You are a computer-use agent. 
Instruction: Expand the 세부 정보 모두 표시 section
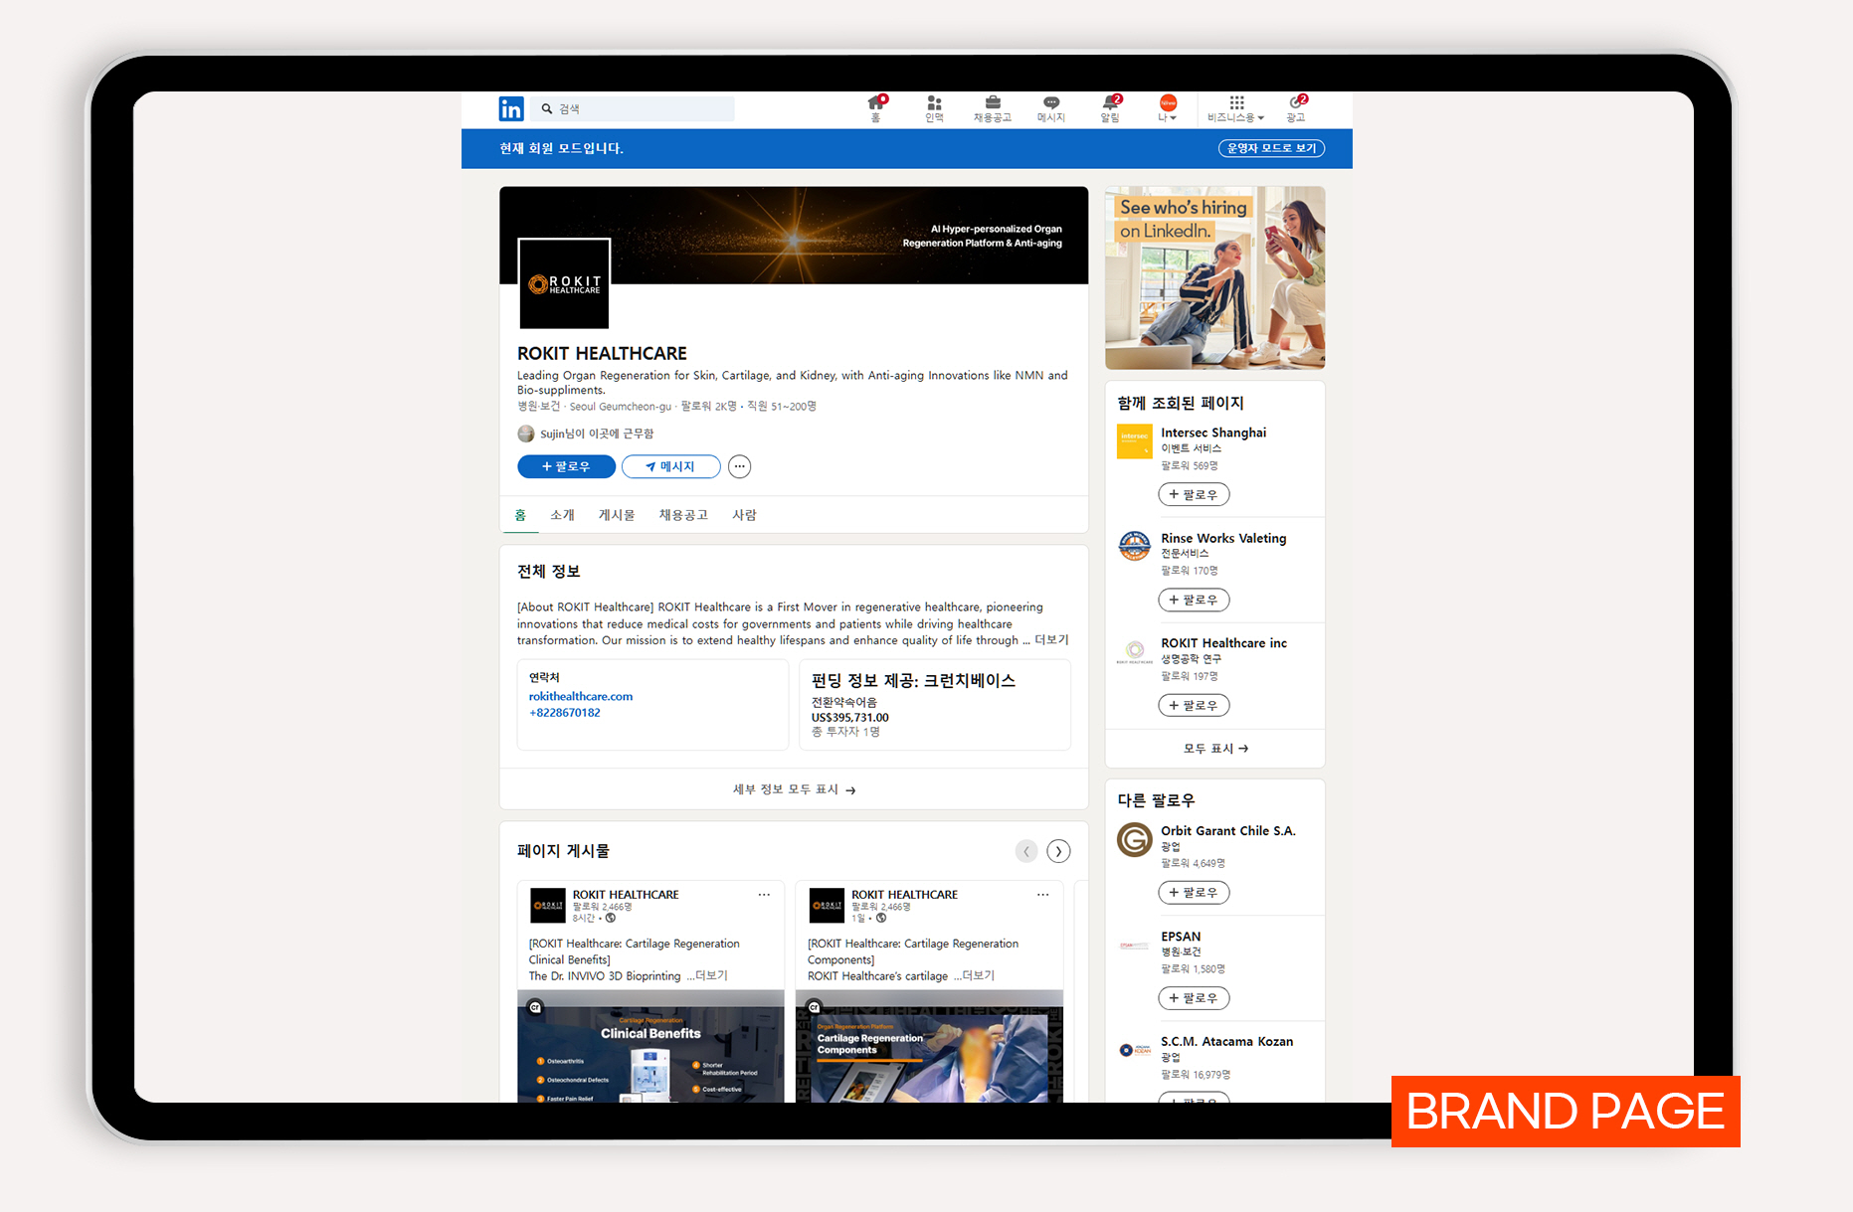click(794, 789)
